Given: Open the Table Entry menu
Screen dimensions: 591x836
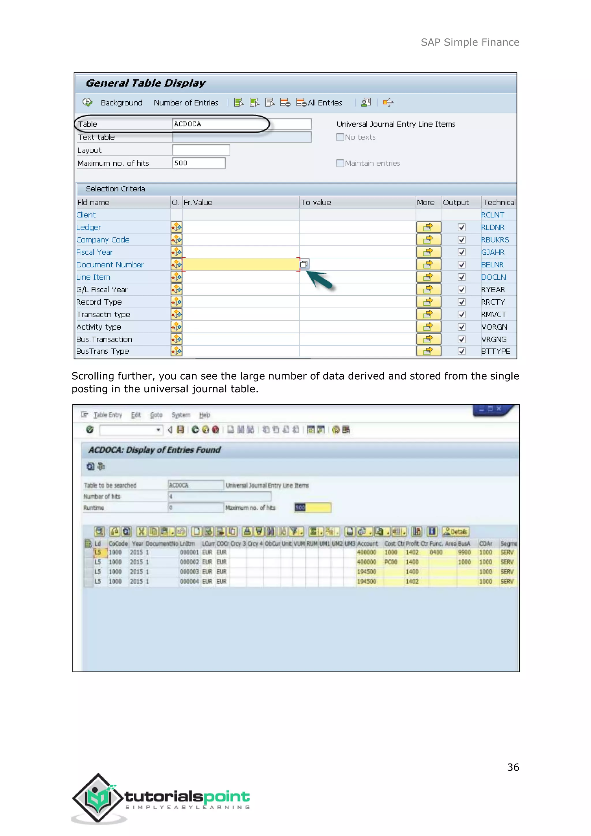Looking at the screenshot, I should 108,415.
